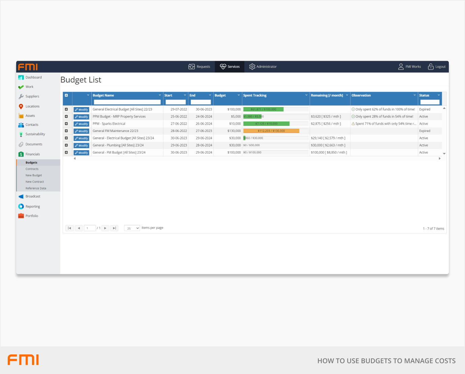Click the Locations map pin icon

click(x=21, y=106)
